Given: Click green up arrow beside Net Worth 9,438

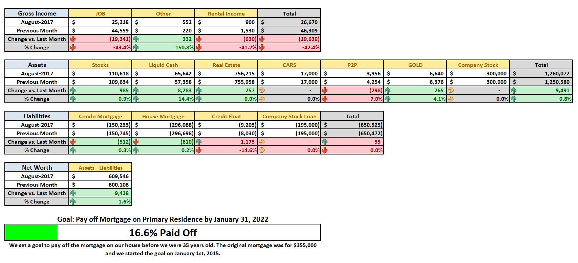Looking at the screenshot, I should tap(73, 193).
